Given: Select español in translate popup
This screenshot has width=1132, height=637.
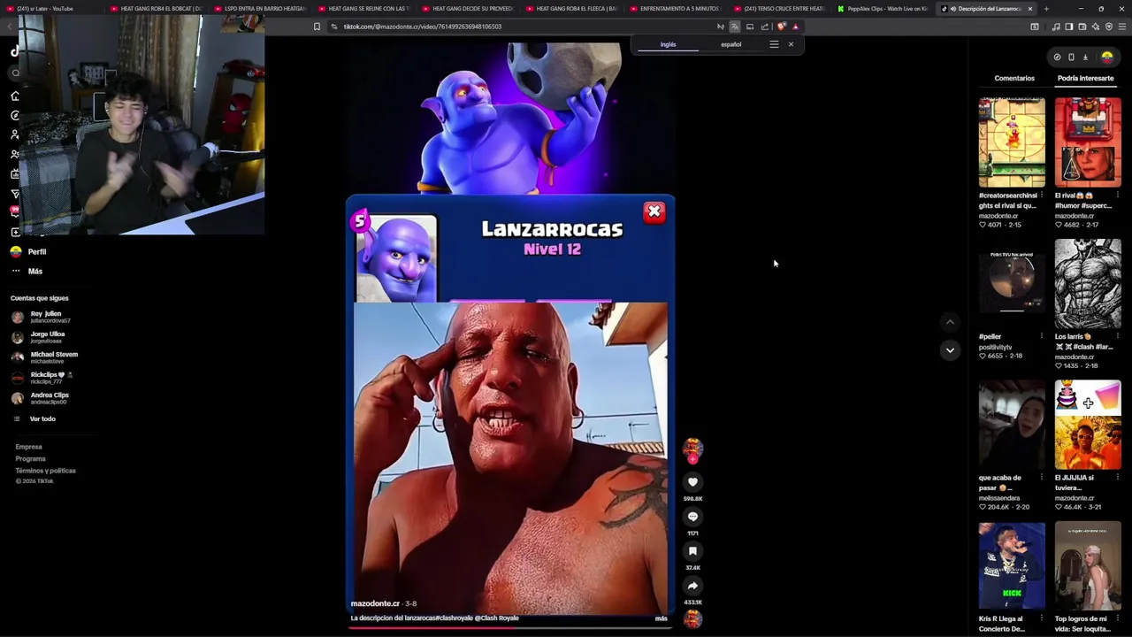Looking at the screenshot, I should click(730, 44).
